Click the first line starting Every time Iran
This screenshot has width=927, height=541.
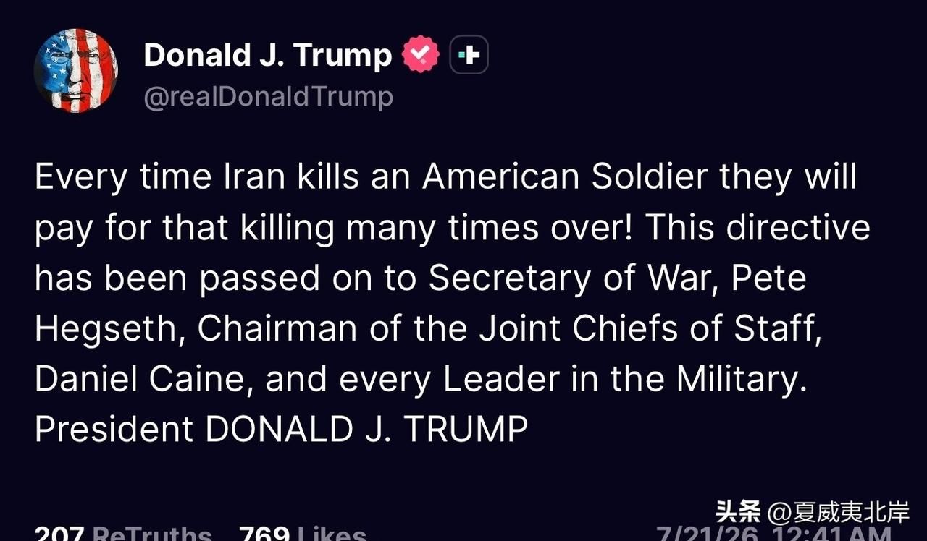445,177
